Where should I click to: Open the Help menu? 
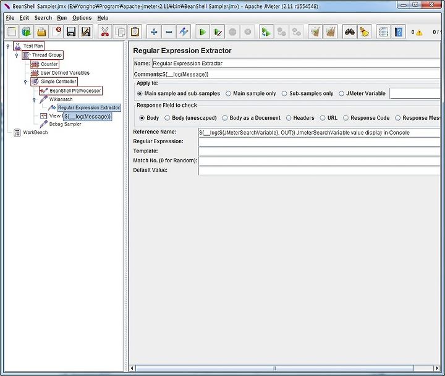pos(103,17)
